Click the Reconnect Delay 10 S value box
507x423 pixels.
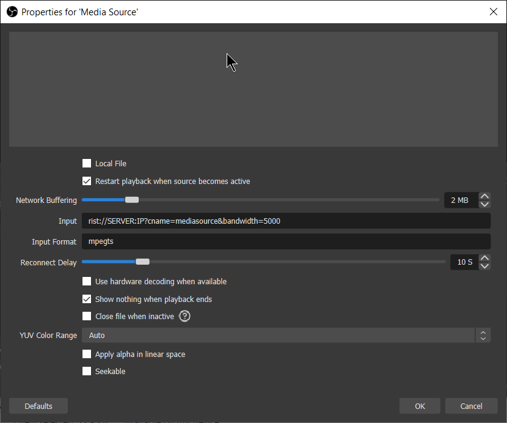click(464, 262)
